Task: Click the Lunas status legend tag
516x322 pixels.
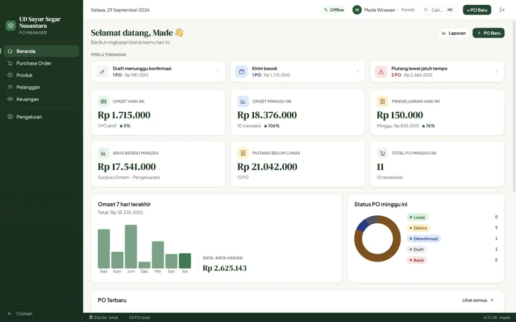Action: coord(417,217)
